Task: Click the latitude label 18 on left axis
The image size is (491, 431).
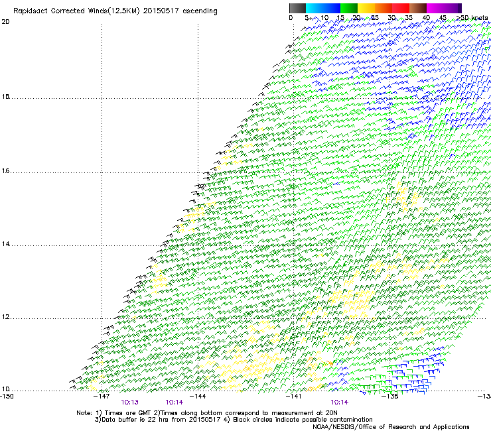Action: (5, 97)
